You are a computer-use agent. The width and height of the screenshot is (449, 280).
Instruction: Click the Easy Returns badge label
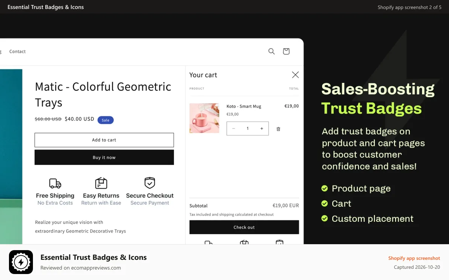pos(101,196)
